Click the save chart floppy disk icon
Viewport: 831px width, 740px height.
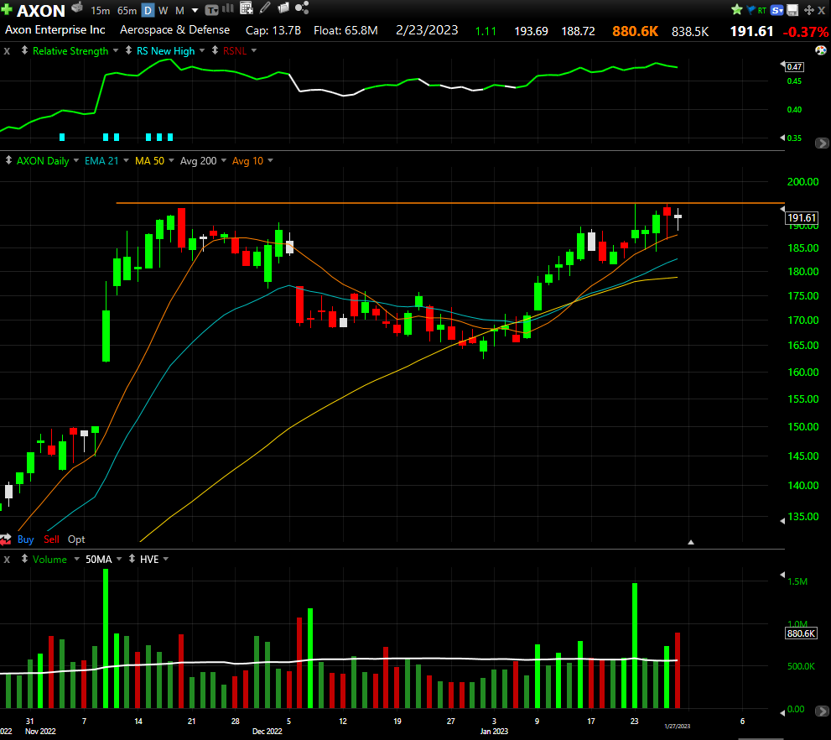pos(792,10)
